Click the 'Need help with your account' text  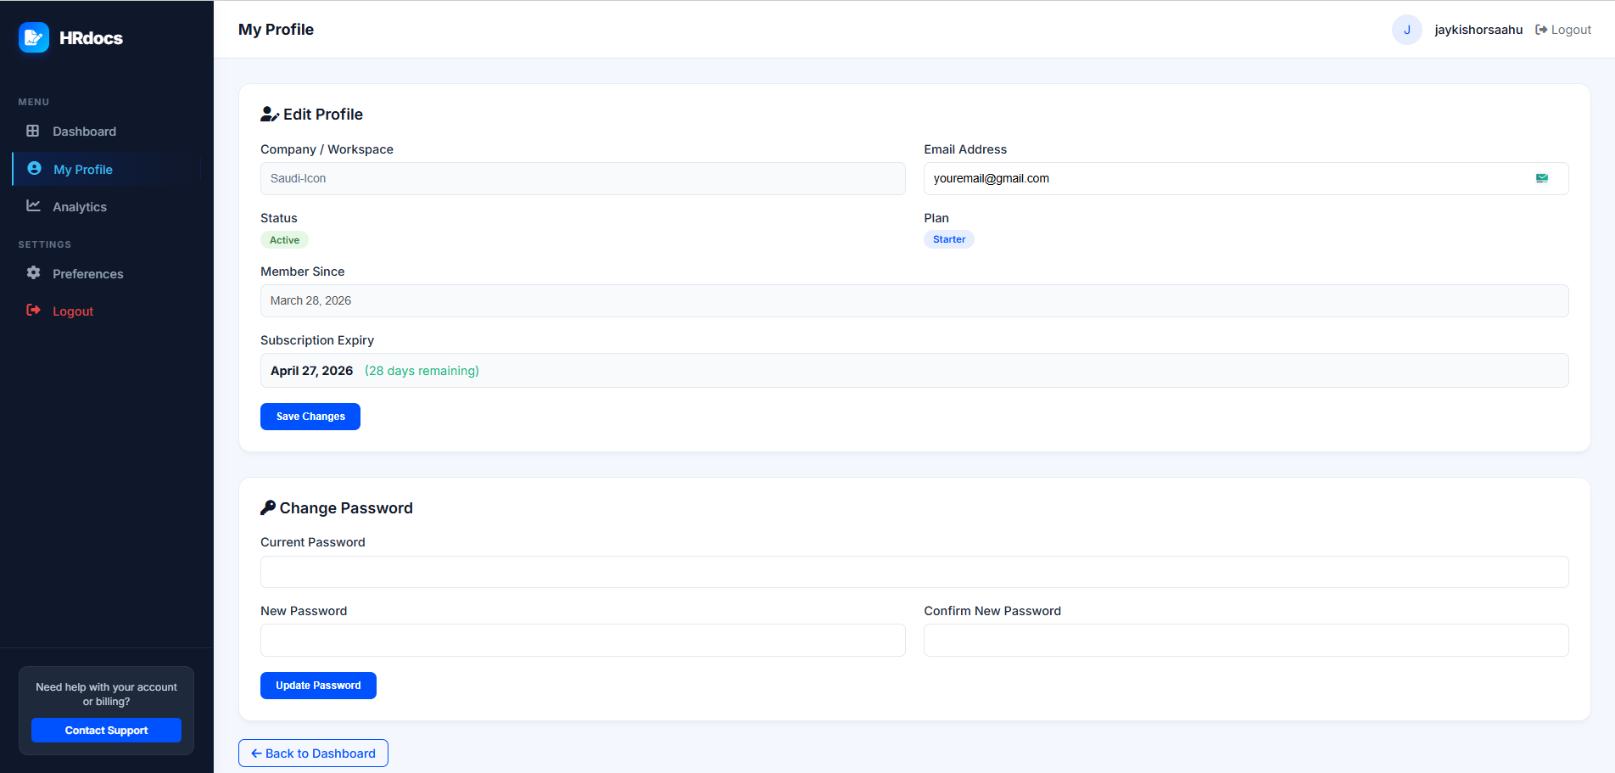pos(106,694)
